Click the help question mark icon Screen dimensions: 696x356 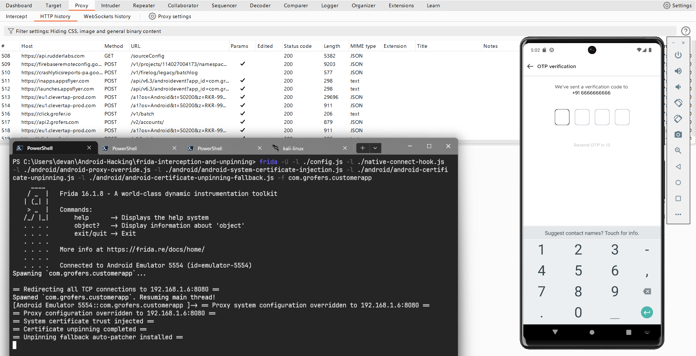coord(685,31)
